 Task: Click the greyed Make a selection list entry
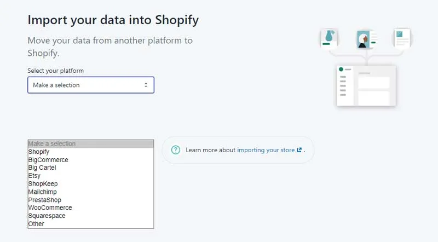91,143
